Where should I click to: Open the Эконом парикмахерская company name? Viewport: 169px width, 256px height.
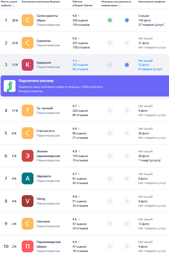pyautogui.click(x=48, y=154)
